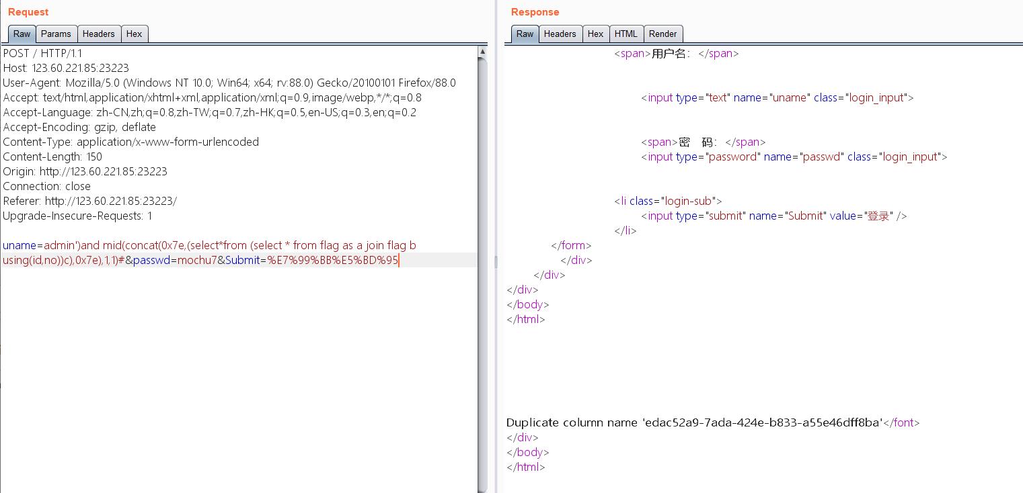Screen dimensions: 1023x493
Task: Open the Request Params tab
Action: click(56, 34)
